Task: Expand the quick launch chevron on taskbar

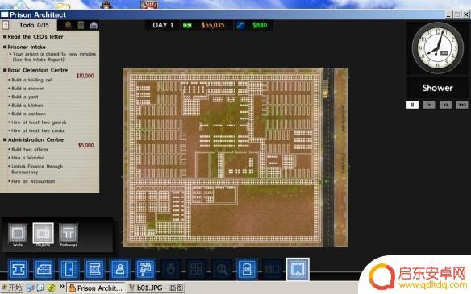Action: [61, 287]
